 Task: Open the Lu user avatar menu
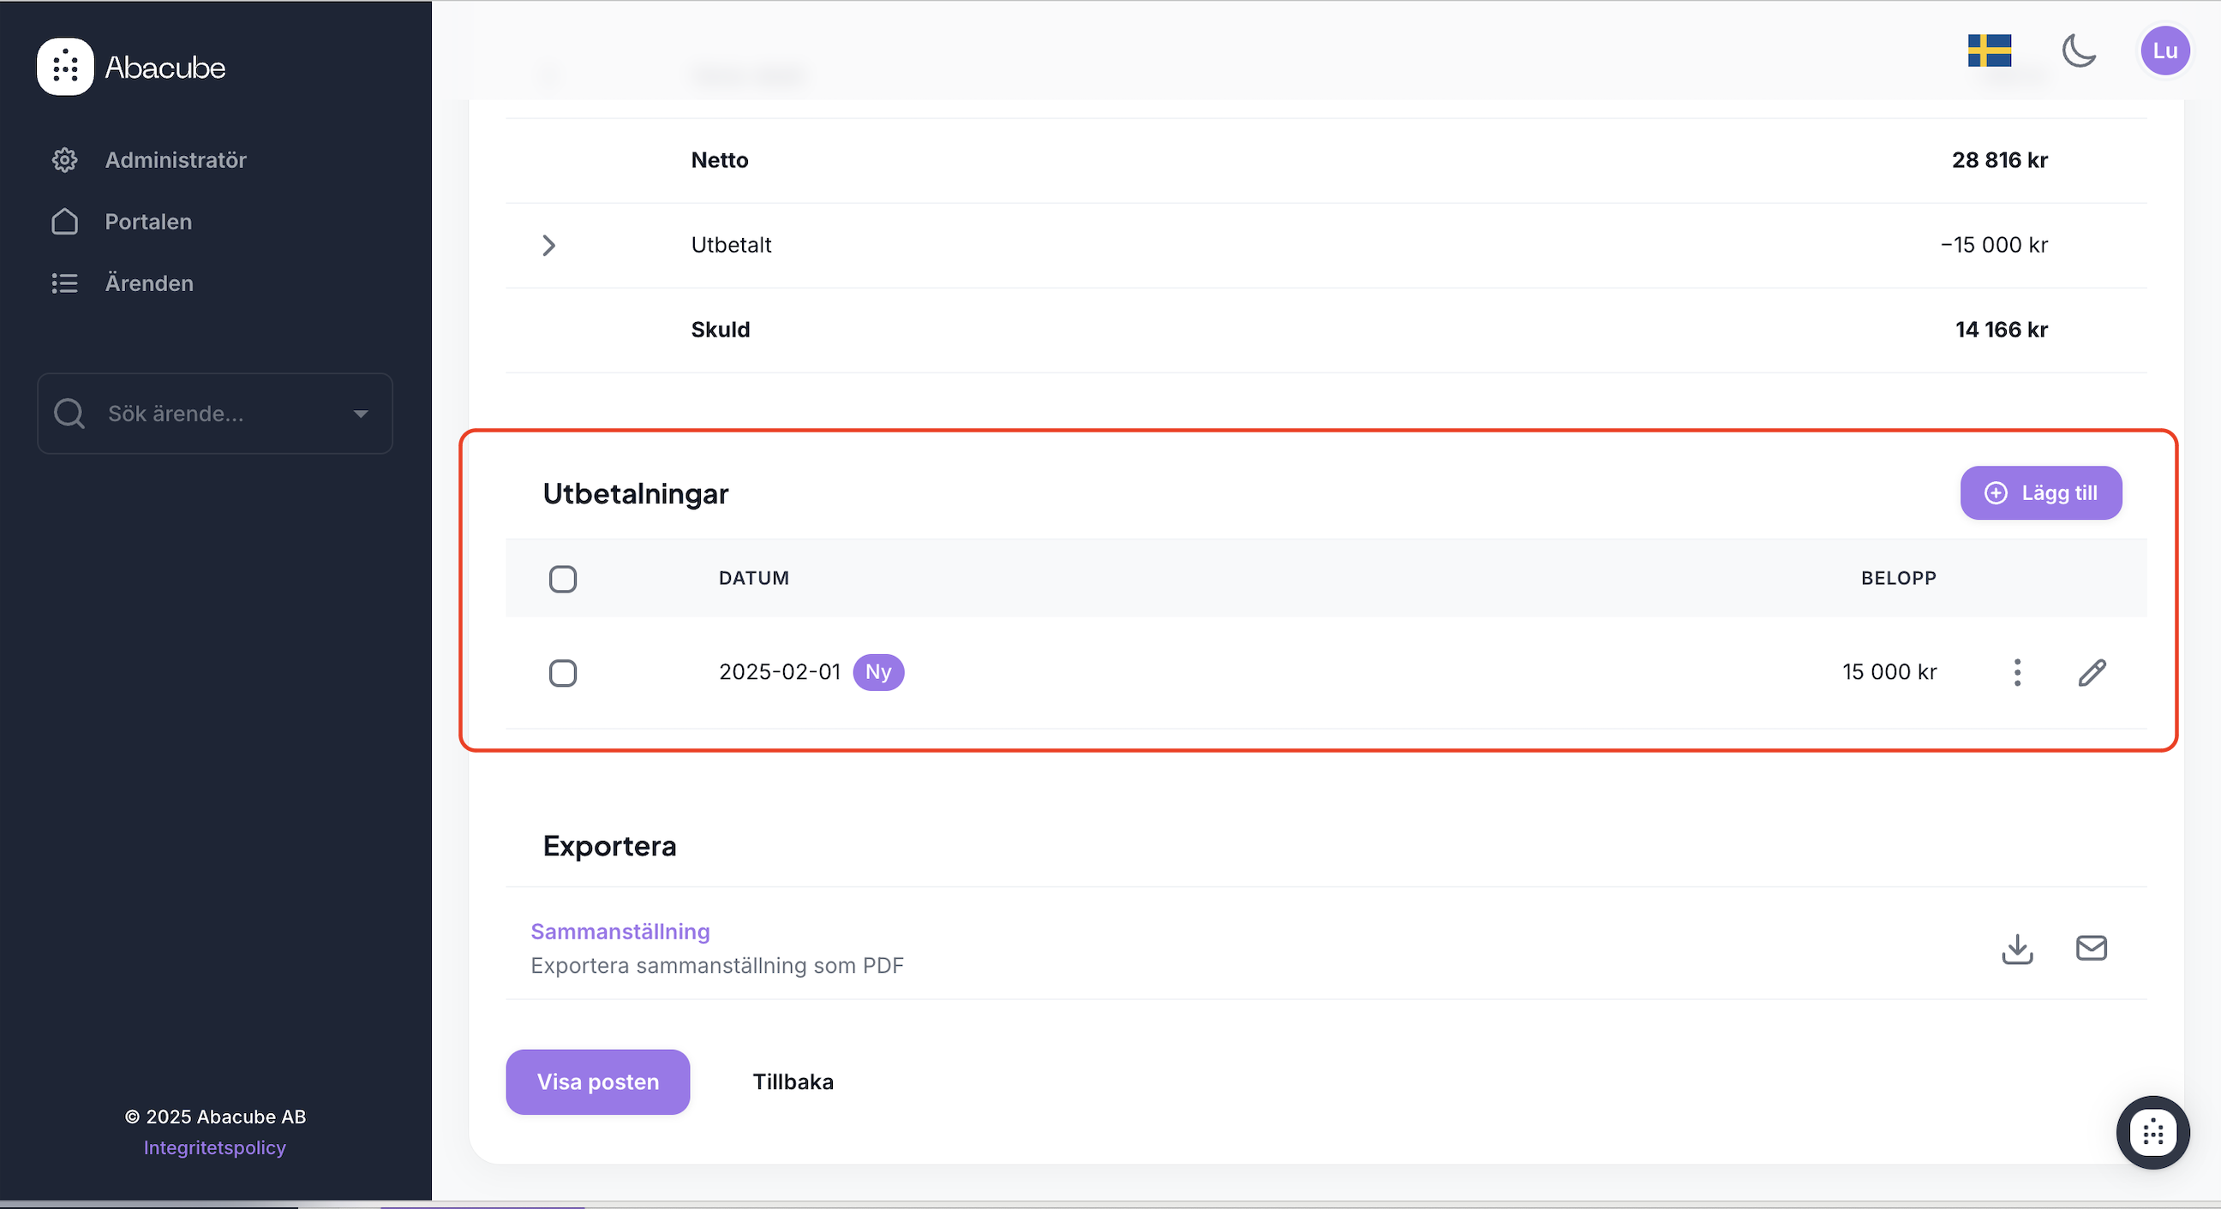[2164, 51]
